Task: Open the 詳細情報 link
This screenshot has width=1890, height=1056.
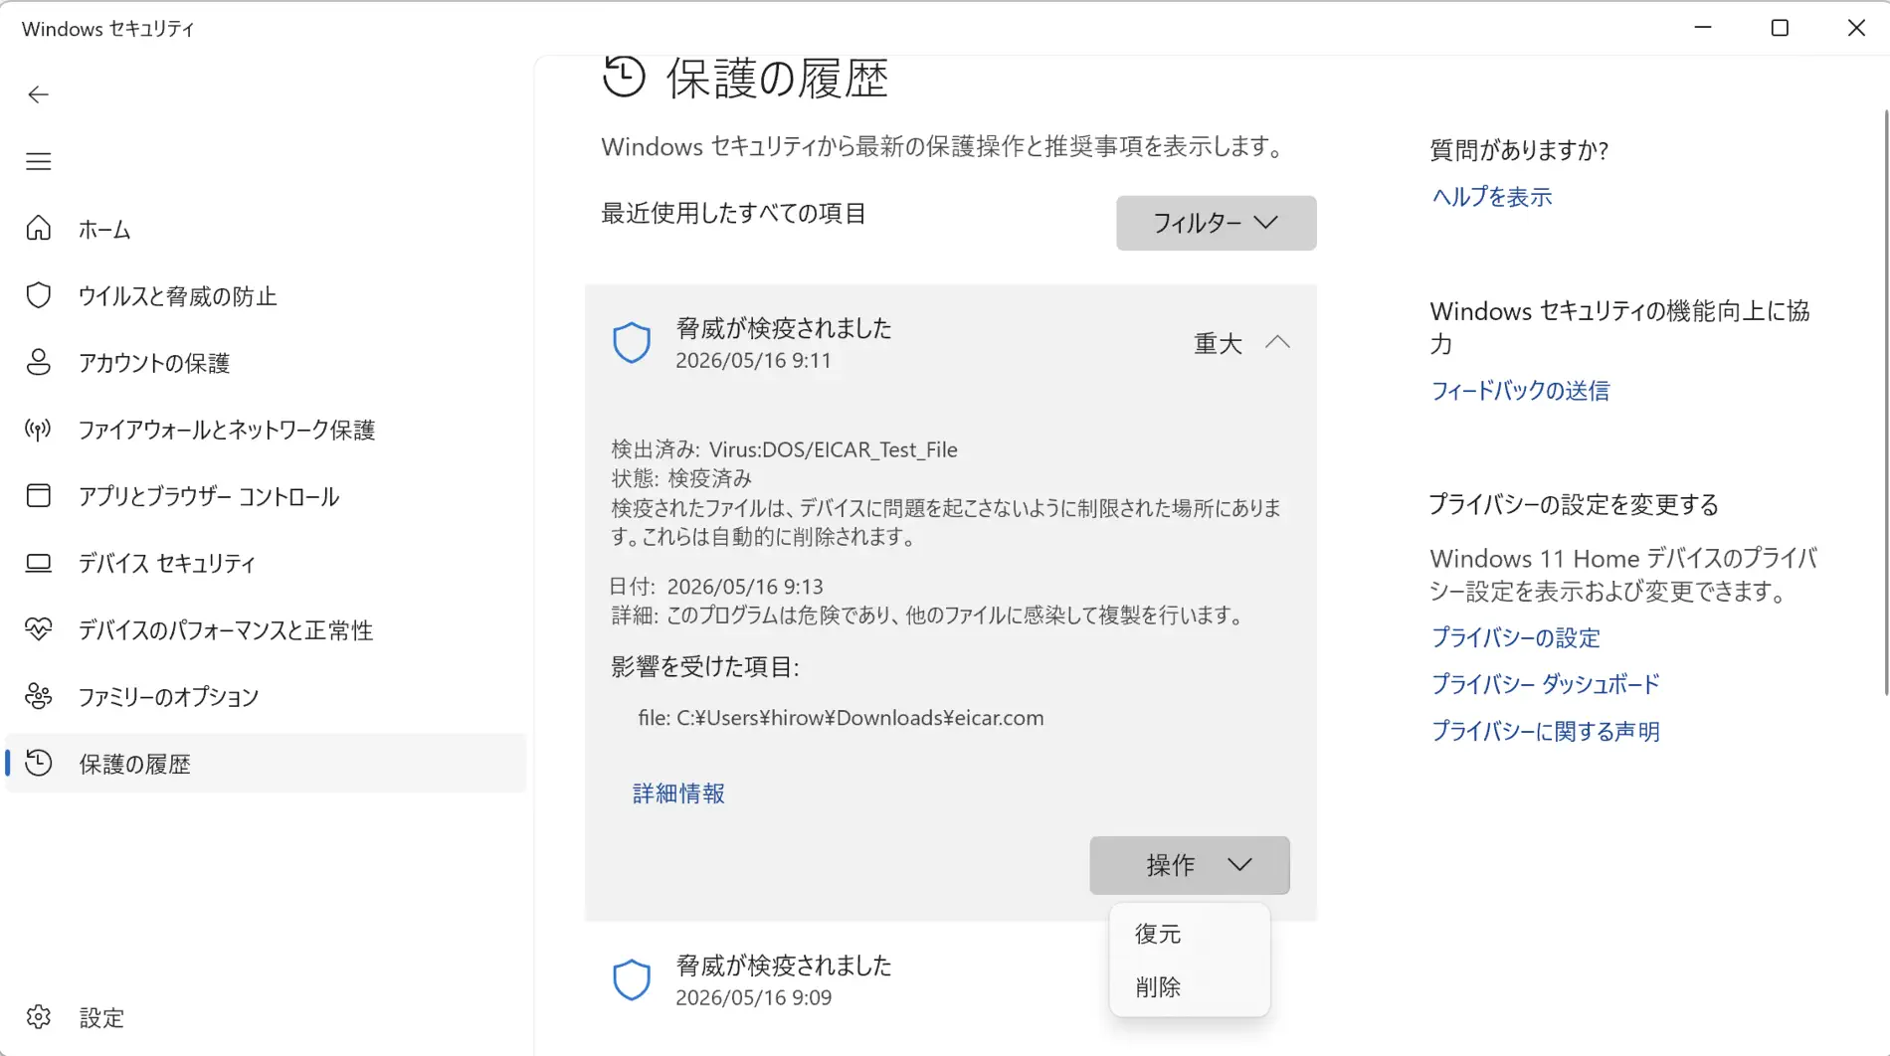Action: 678,792
